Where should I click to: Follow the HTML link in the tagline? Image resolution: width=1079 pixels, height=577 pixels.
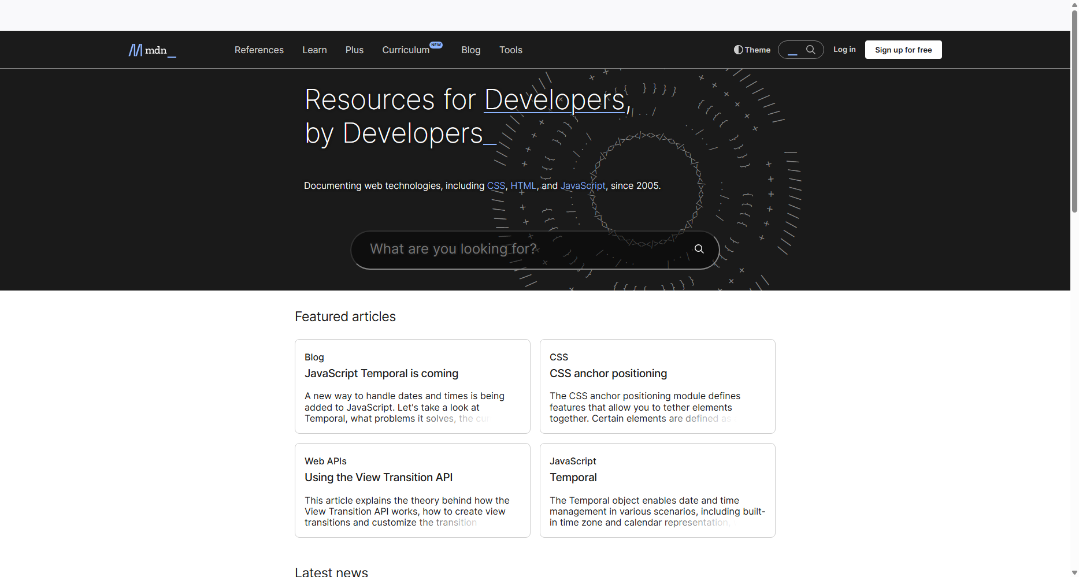(524, 185)
